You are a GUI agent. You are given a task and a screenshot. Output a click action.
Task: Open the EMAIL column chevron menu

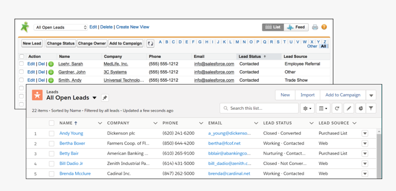pyautogui.click(x=256, y=123)
